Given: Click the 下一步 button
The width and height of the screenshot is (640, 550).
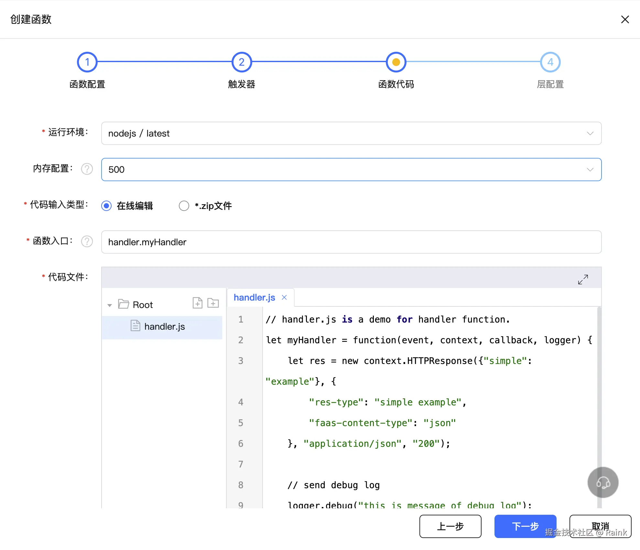Looking at the screenshot, I should [x=525, y=526].
